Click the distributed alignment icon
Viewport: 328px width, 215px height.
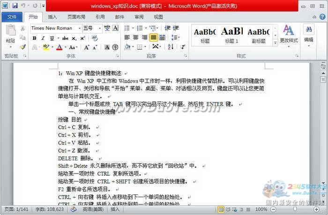tap(162, 37)
